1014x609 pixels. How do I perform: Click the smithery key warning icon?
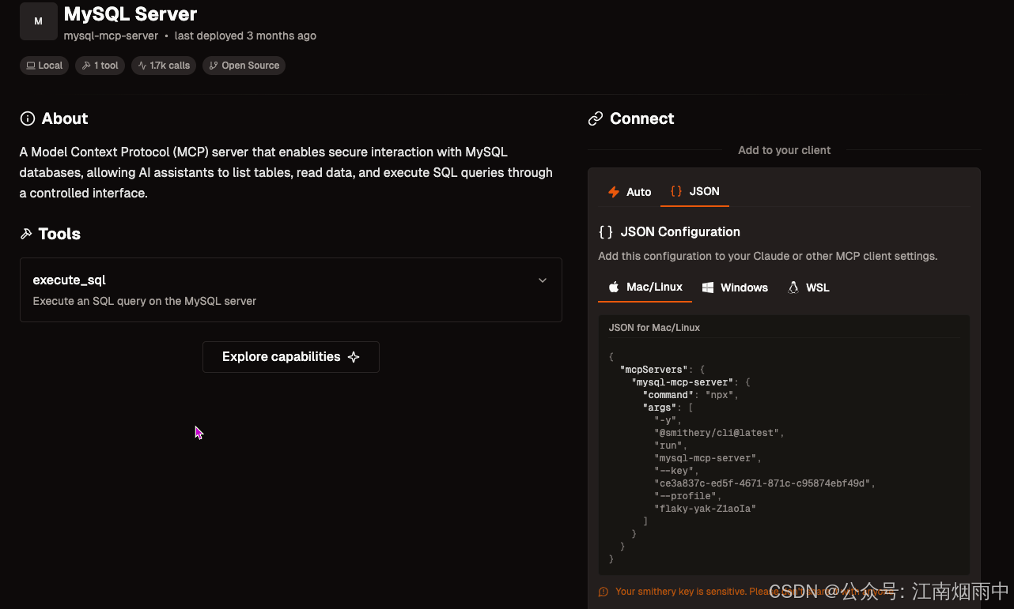[603, 592]
